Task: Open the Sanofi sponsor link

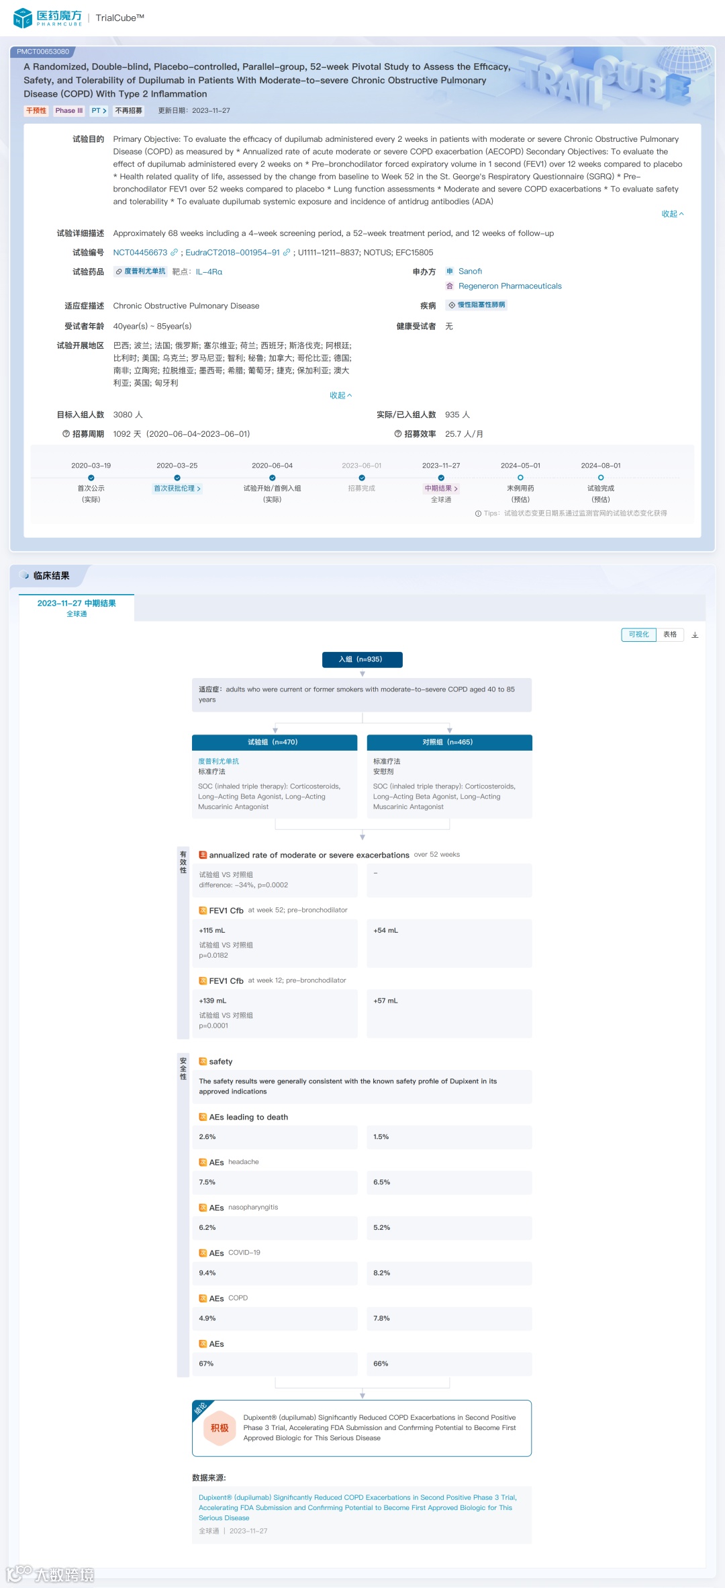Action: coord(470,271)
